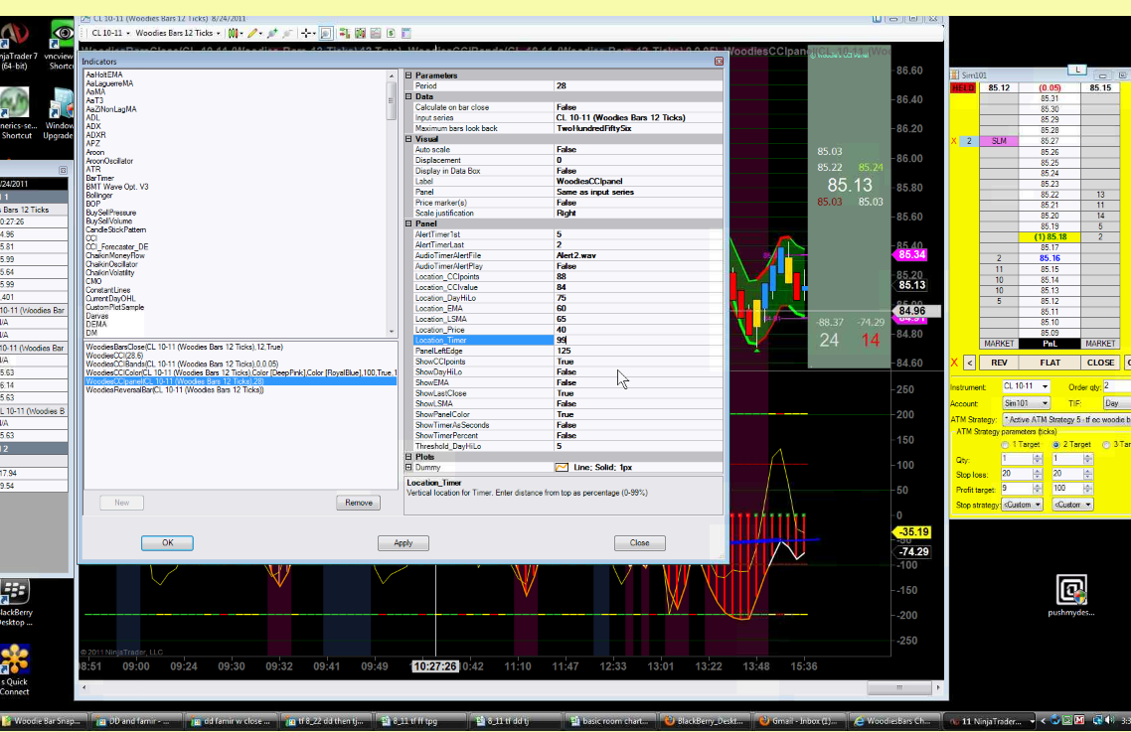Click the grayed data series toolbar icon

tap(375, 33)
